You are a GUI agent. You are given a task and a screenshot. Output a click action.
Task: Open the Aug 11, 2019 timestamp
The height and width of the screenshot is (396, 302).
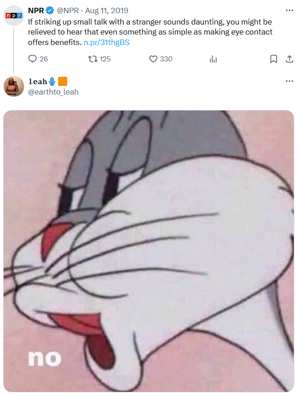pos(107,10)
